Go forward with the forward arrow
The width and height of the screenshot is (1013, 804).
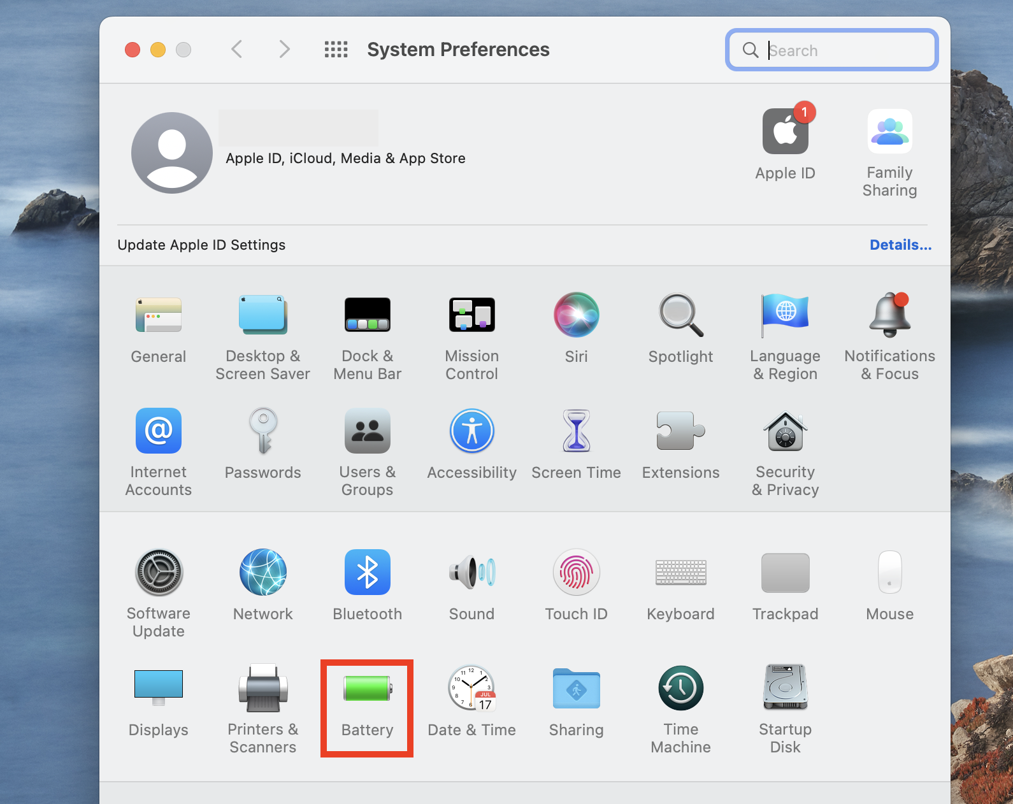(284, 49)
